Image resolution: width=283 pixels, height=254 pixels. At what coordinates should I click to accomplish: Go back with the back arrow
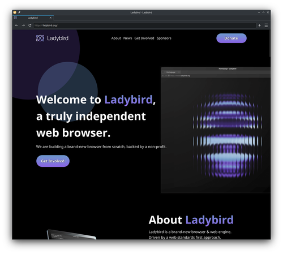click(x=16, y=25)
